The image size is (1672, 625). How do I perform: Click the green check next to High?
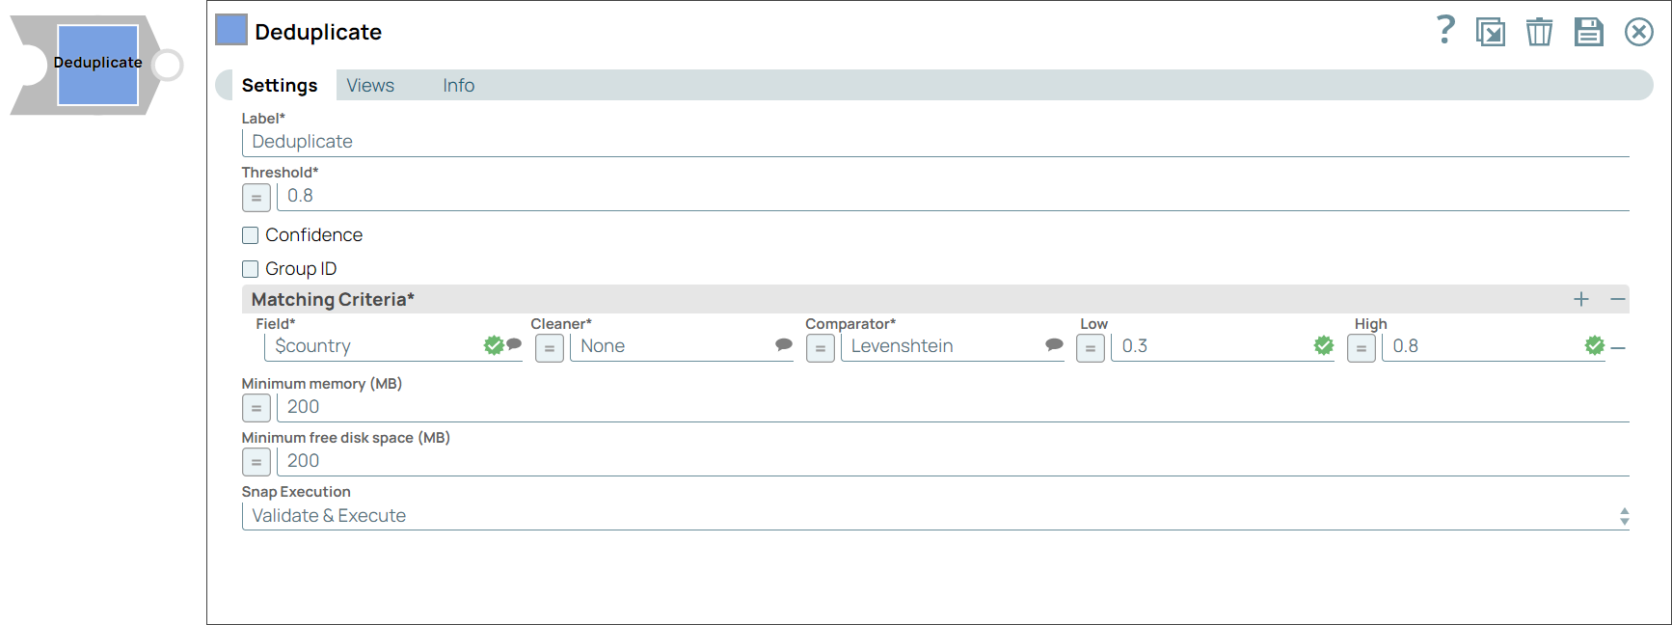point(1595,345)
